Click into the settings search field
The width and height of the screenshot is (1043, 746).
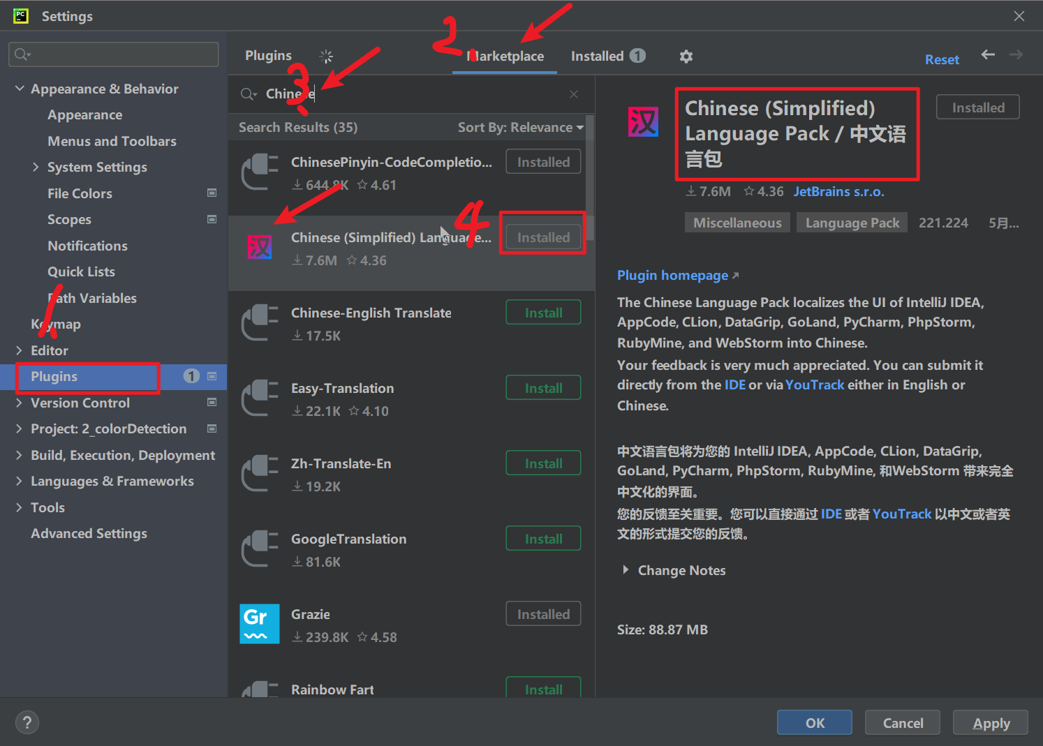[113, 54]
